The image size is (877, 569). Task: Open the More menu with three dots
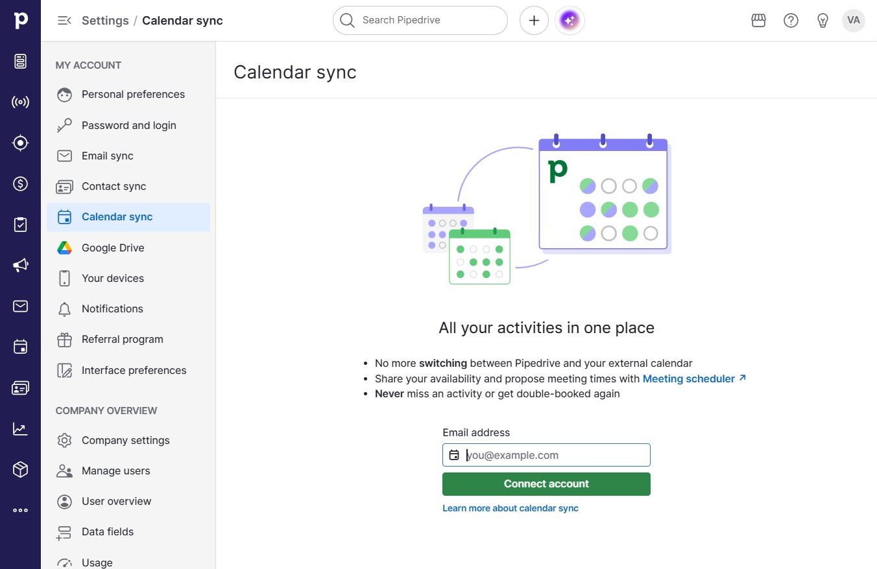click(x=21, y=510)
